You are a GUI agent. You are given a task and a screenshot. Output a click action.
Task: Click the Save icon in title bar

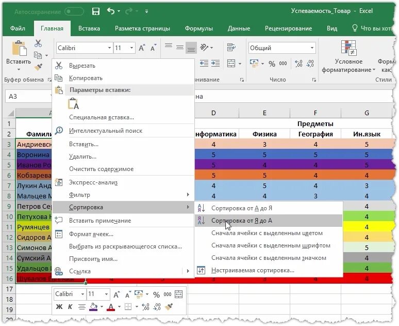pos(96,11)
